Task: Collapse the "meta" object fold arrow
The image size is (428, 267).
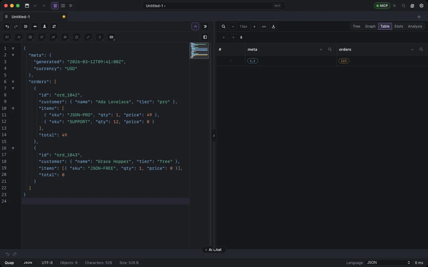Action: (13, 55)
